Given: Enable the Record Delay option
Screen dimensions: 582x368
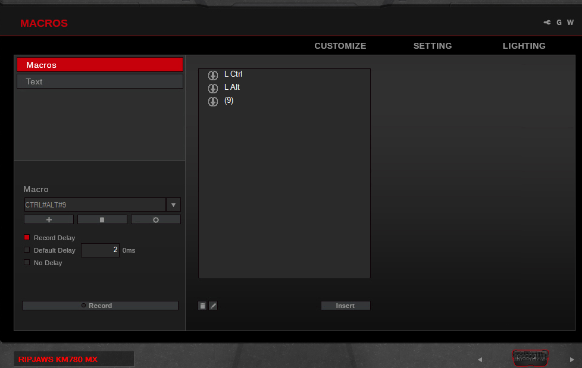Looking at the screenshot, I should click(27, 237).
